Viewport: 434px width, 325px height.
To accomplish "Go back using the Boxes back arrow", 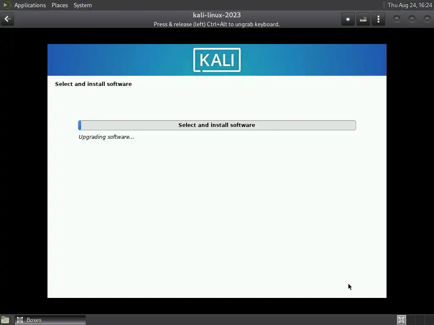I will 7,19.
